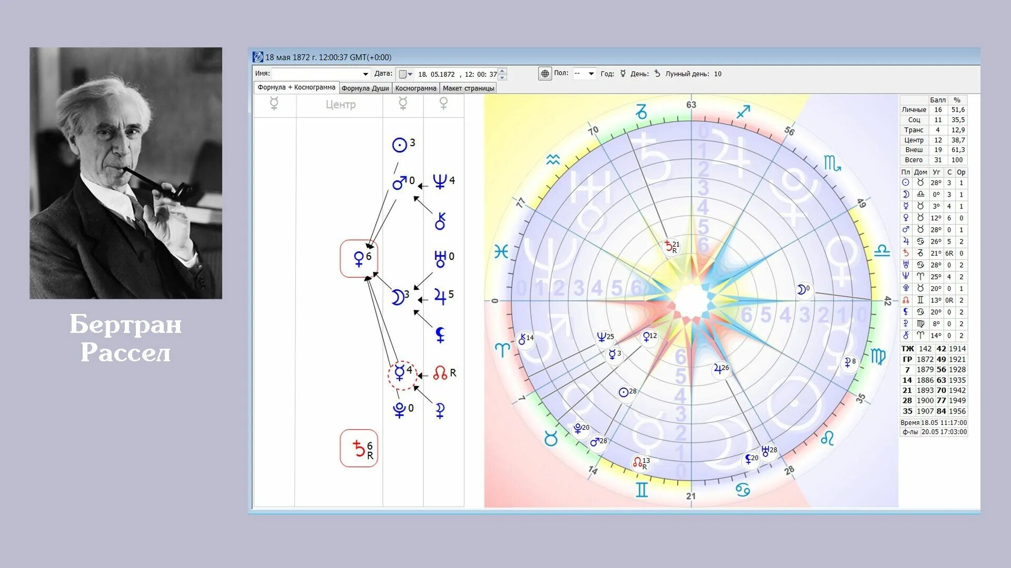Expand the Имя name dropdown
This screenshot has height=568, width=1011.
(x=365, y=74)
